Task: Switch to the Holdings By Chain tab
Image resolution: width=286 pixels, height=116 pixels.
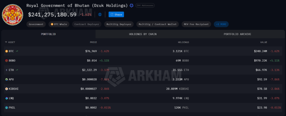Action: [x=143, y=34]
